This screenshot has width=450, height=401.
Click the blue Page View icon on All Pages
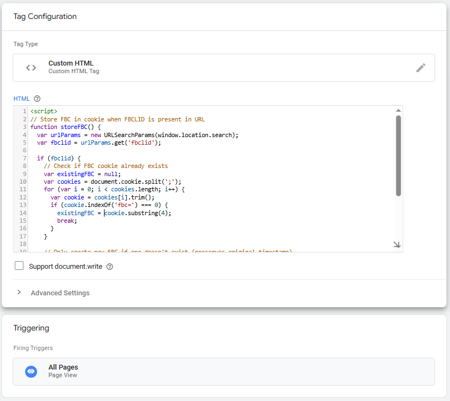(31, 372)
